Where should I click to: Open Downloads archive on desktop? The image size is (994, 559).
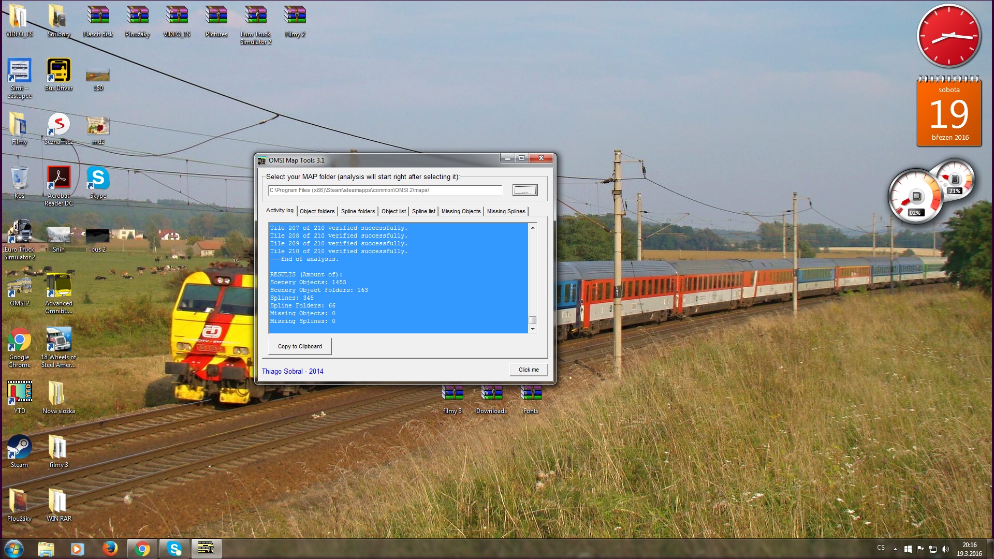[x=491, y=394]
